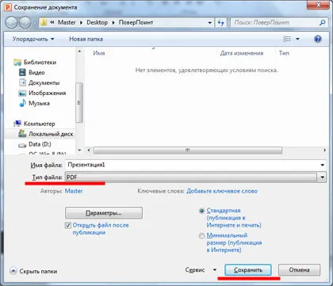This screenshot has width=333, height=286.
Task: Click the scroll-right arrow of file list
Action: pyautogui.click(x=324, y=150)
